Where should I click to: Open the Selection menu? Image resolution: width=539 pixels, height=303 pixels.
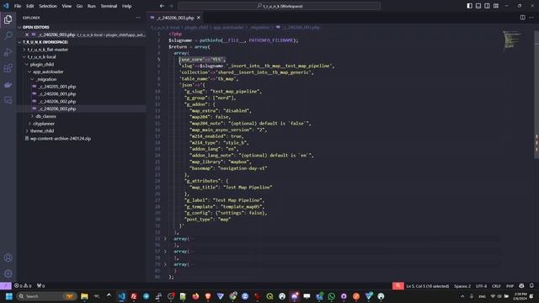pyautogui.click(x=48, y=6)
